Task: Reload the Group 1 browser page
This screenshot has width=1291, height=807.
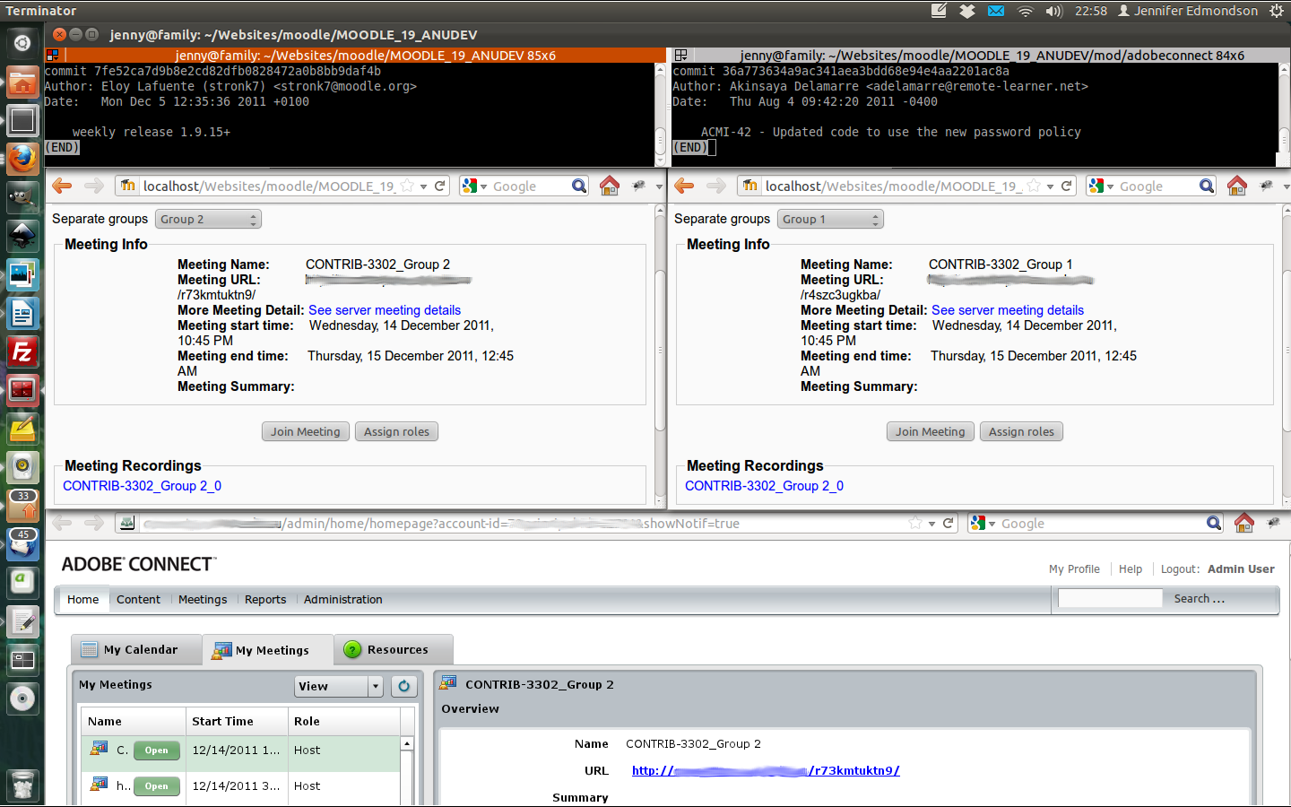Action: tap(1067, 186)
